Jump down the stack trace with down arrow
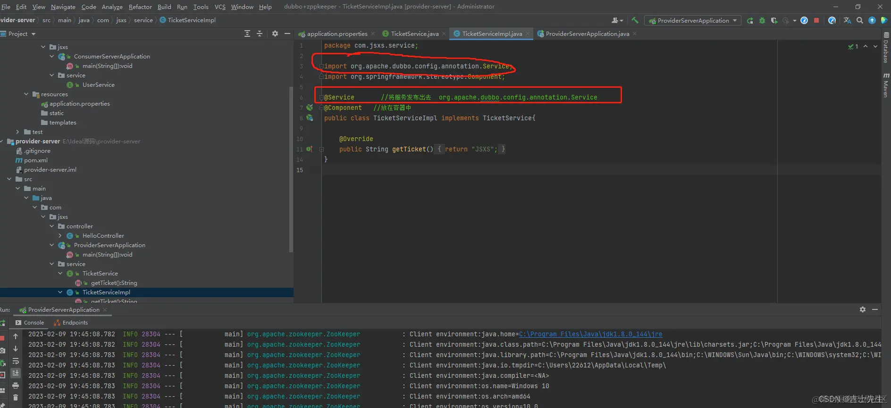Image resolution: width=891 pixels, height=408 pixels. pos(16,349)
